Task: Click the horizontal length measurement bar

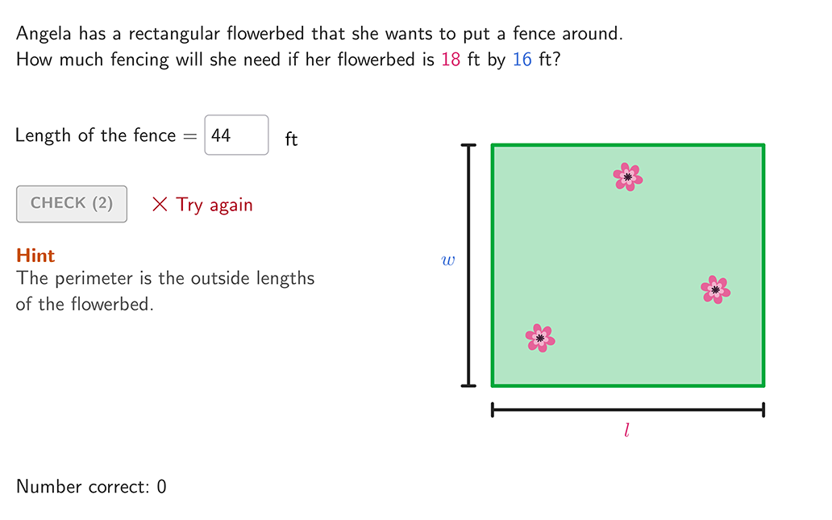Action: 628,410
